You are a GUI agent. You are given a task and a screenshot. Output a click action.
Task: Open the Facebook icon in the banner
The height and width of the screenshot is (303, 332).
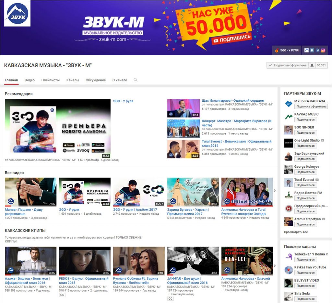[x=317, y=50]
